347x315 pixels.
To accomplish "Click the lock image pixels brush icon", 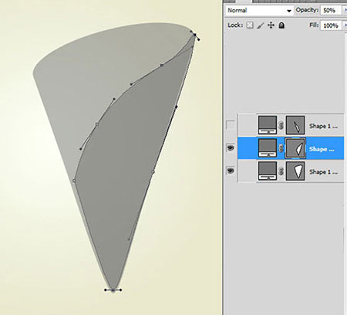I will [261, 25].
